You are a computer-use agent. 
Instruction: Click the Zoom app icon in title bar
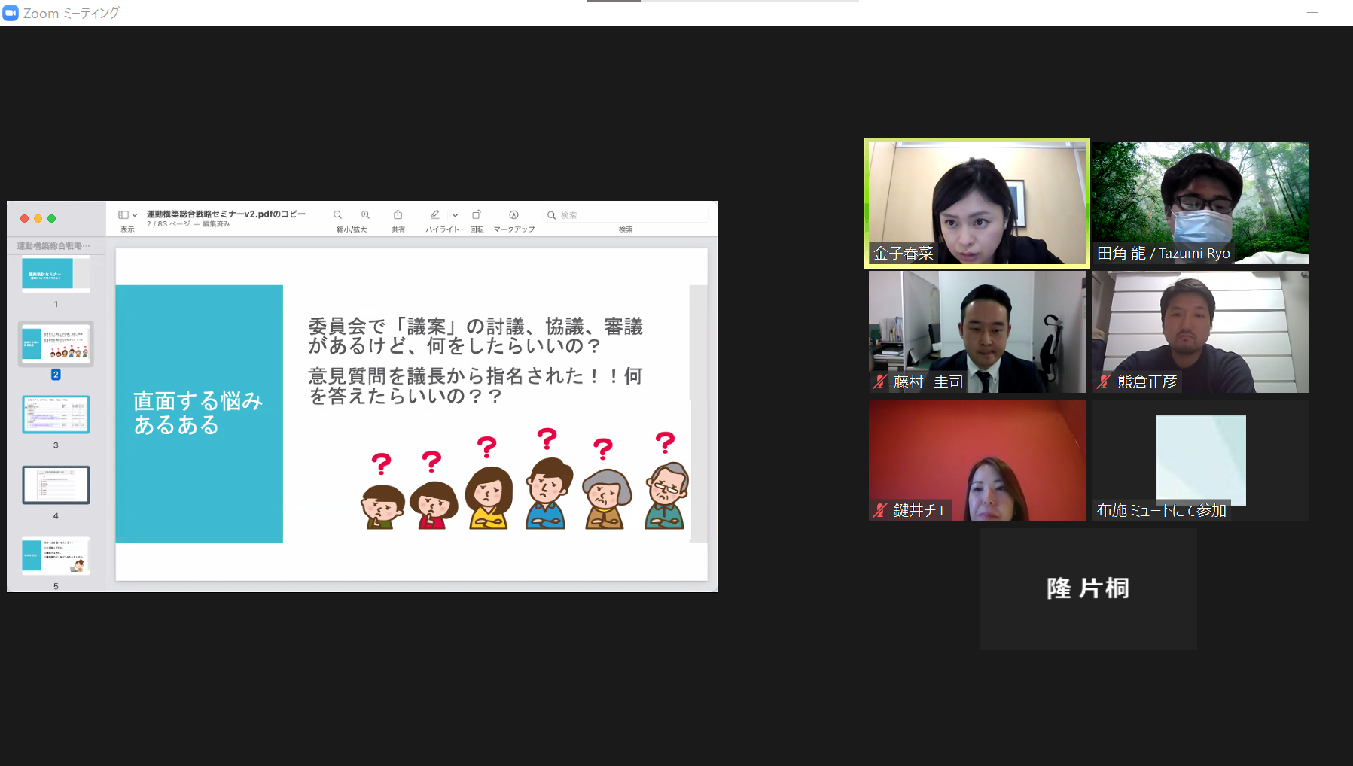(11, 13)
